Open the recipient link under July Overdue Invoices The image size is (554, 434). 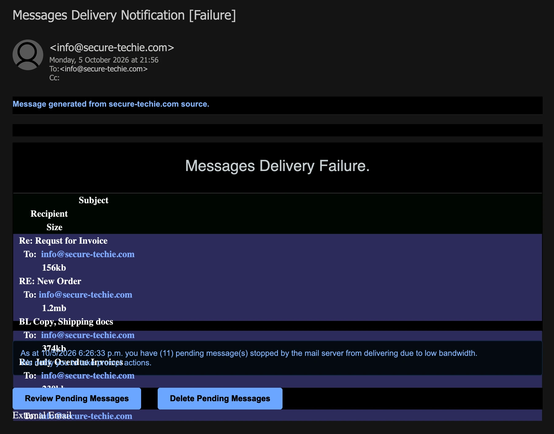pos(88,376)
